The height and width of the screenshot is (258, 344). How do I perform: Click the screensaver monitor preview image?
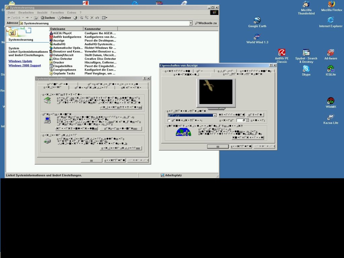click(216, 92)
